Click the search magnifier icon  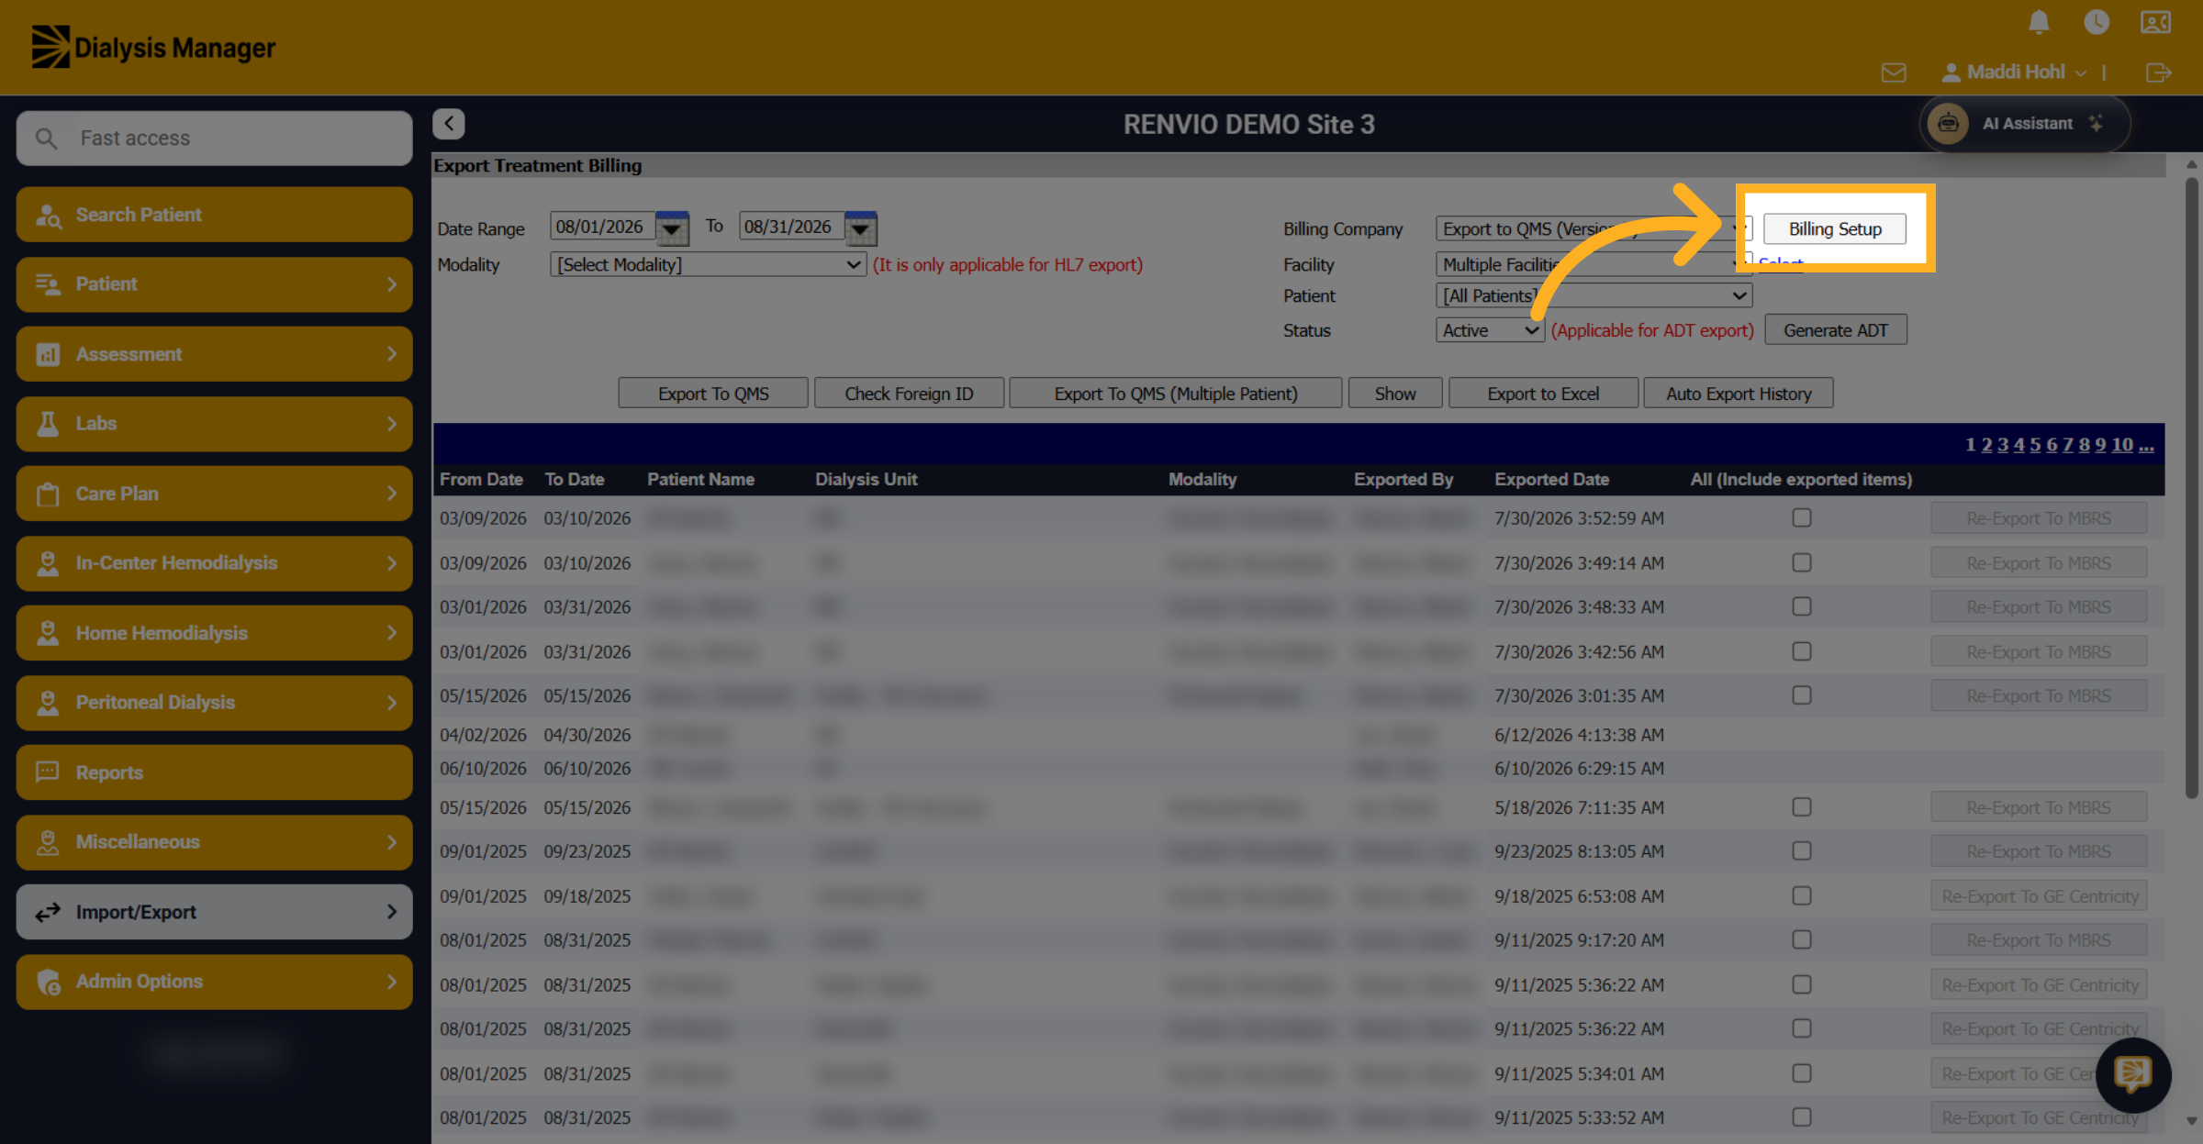46,139
